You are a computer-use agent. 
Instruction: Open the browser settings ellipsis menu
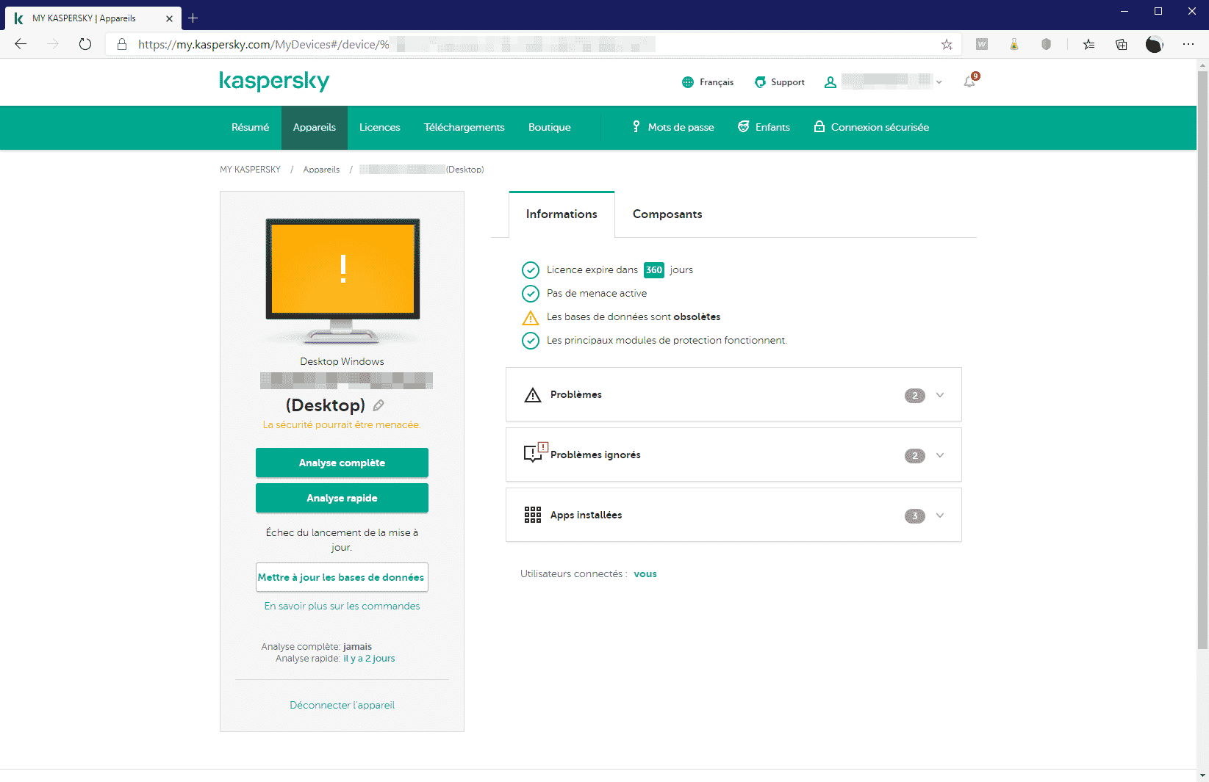pos(1188,45)
